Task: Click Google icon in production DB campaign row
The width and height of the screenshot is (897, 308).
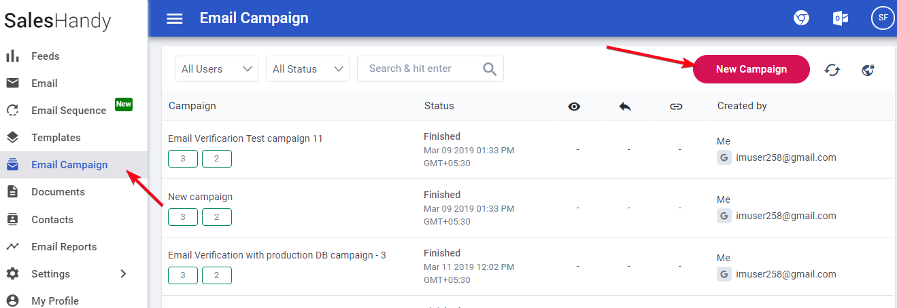Action: [x=724, y=274]
